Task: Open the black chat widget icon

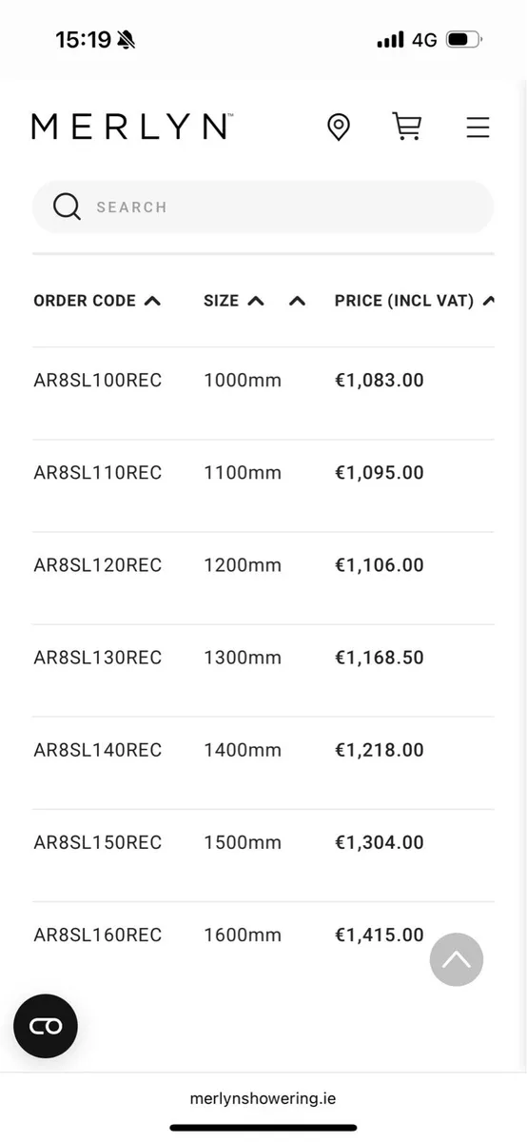Action: coord(46,1026)
